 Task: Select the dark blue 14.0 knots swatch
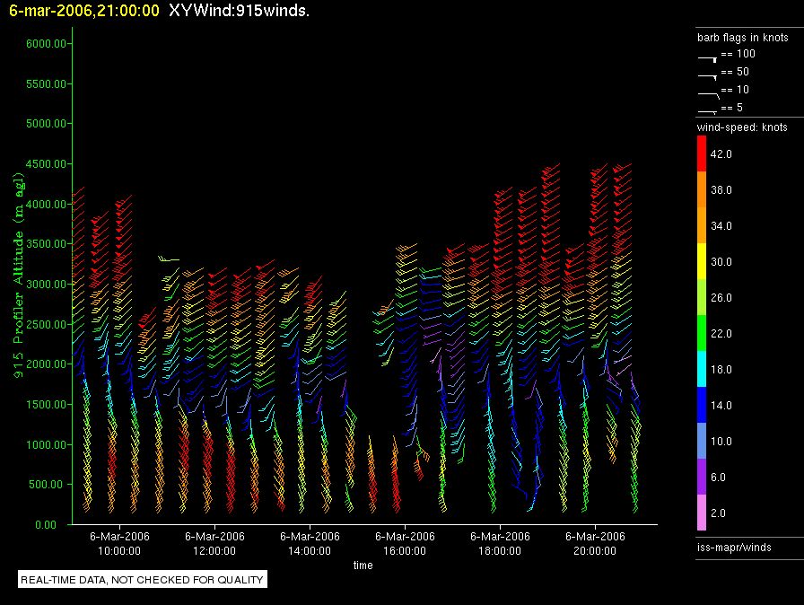tap(703, 406)
